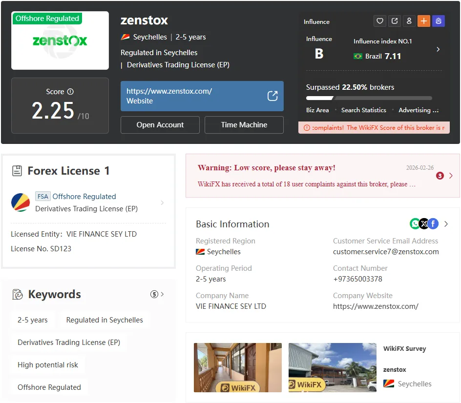
Task: Open the hallway survey photo
Action: pos(237,367)
